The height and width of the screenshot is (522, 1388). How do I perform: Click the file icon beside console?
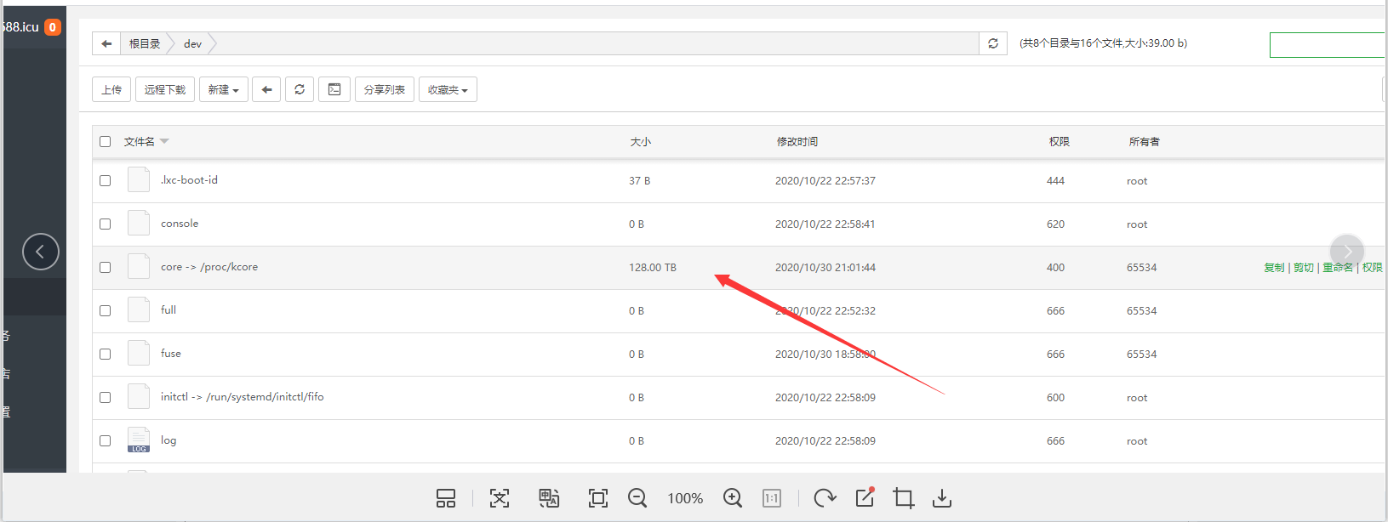(x=139, y=224)
